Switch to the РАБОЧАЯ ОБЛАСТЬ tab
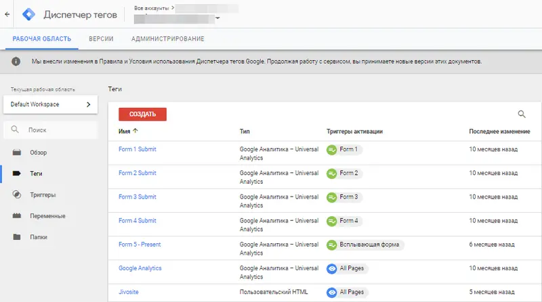The image size is (542, 302). [42, 39]
